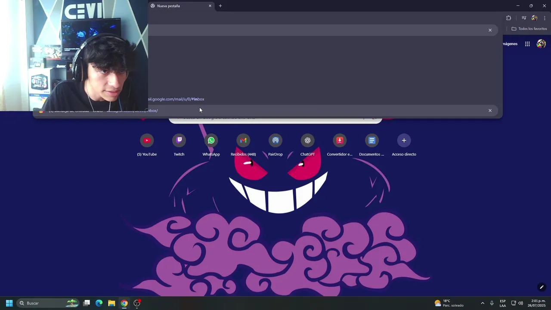Close the Nueva pestaña tab
The image size is (551, 310).
210,6
